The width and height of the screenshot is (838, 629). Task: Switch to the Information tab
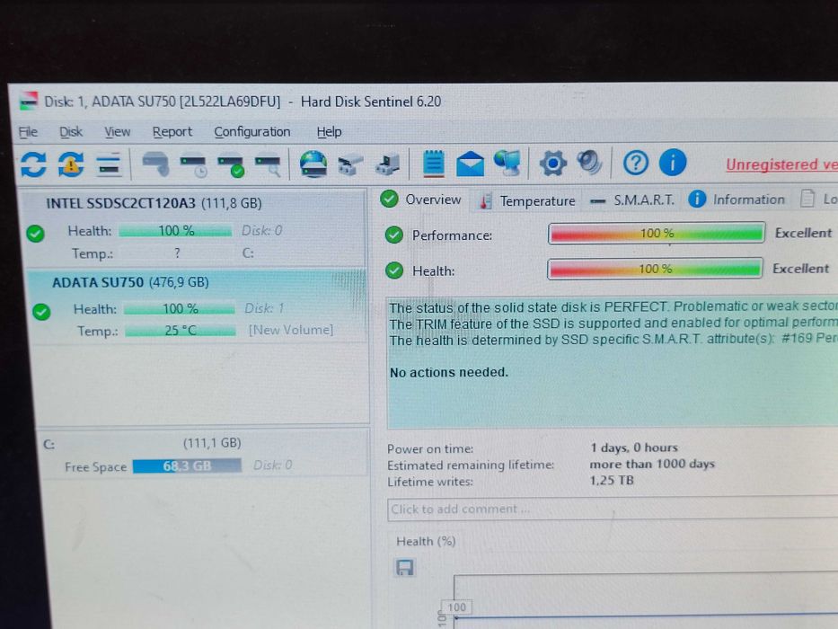point(737,199)
